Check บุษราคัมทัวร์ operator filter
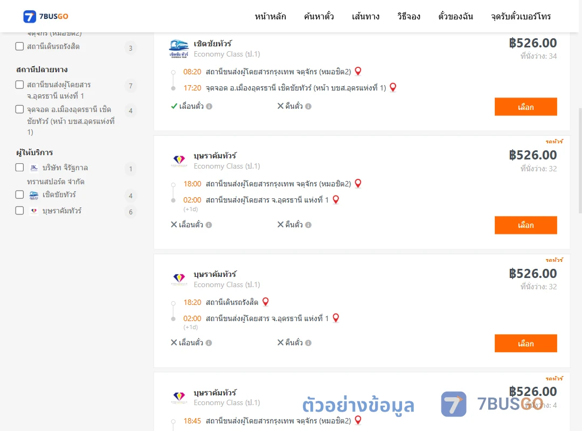 point(20,211)
